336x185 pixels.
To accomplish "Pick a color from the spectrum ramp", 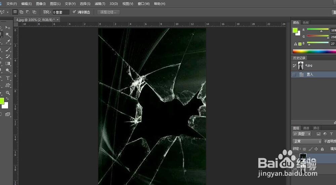I will 314,51.
